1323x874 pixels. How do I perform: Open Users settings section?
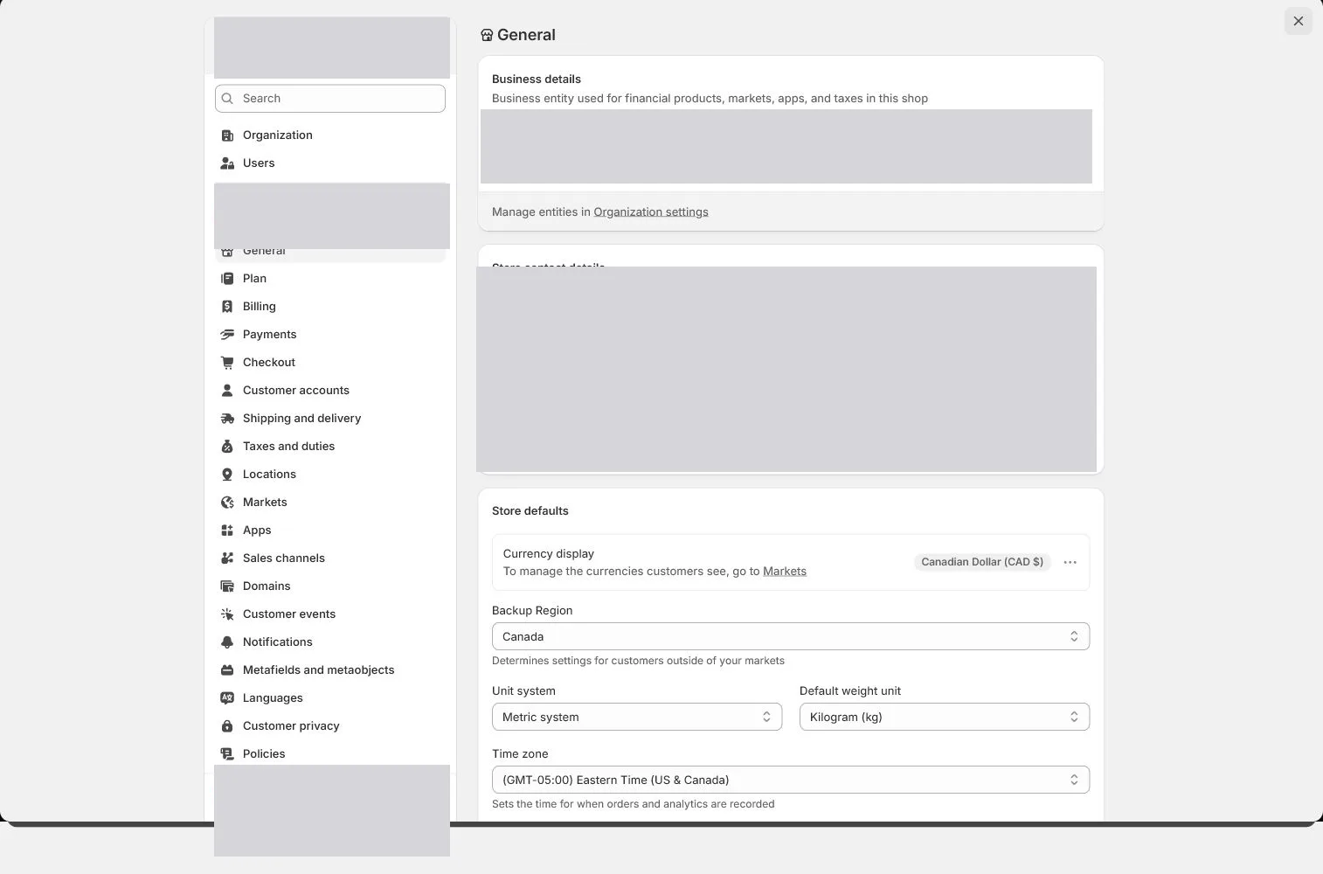[330, 163]
